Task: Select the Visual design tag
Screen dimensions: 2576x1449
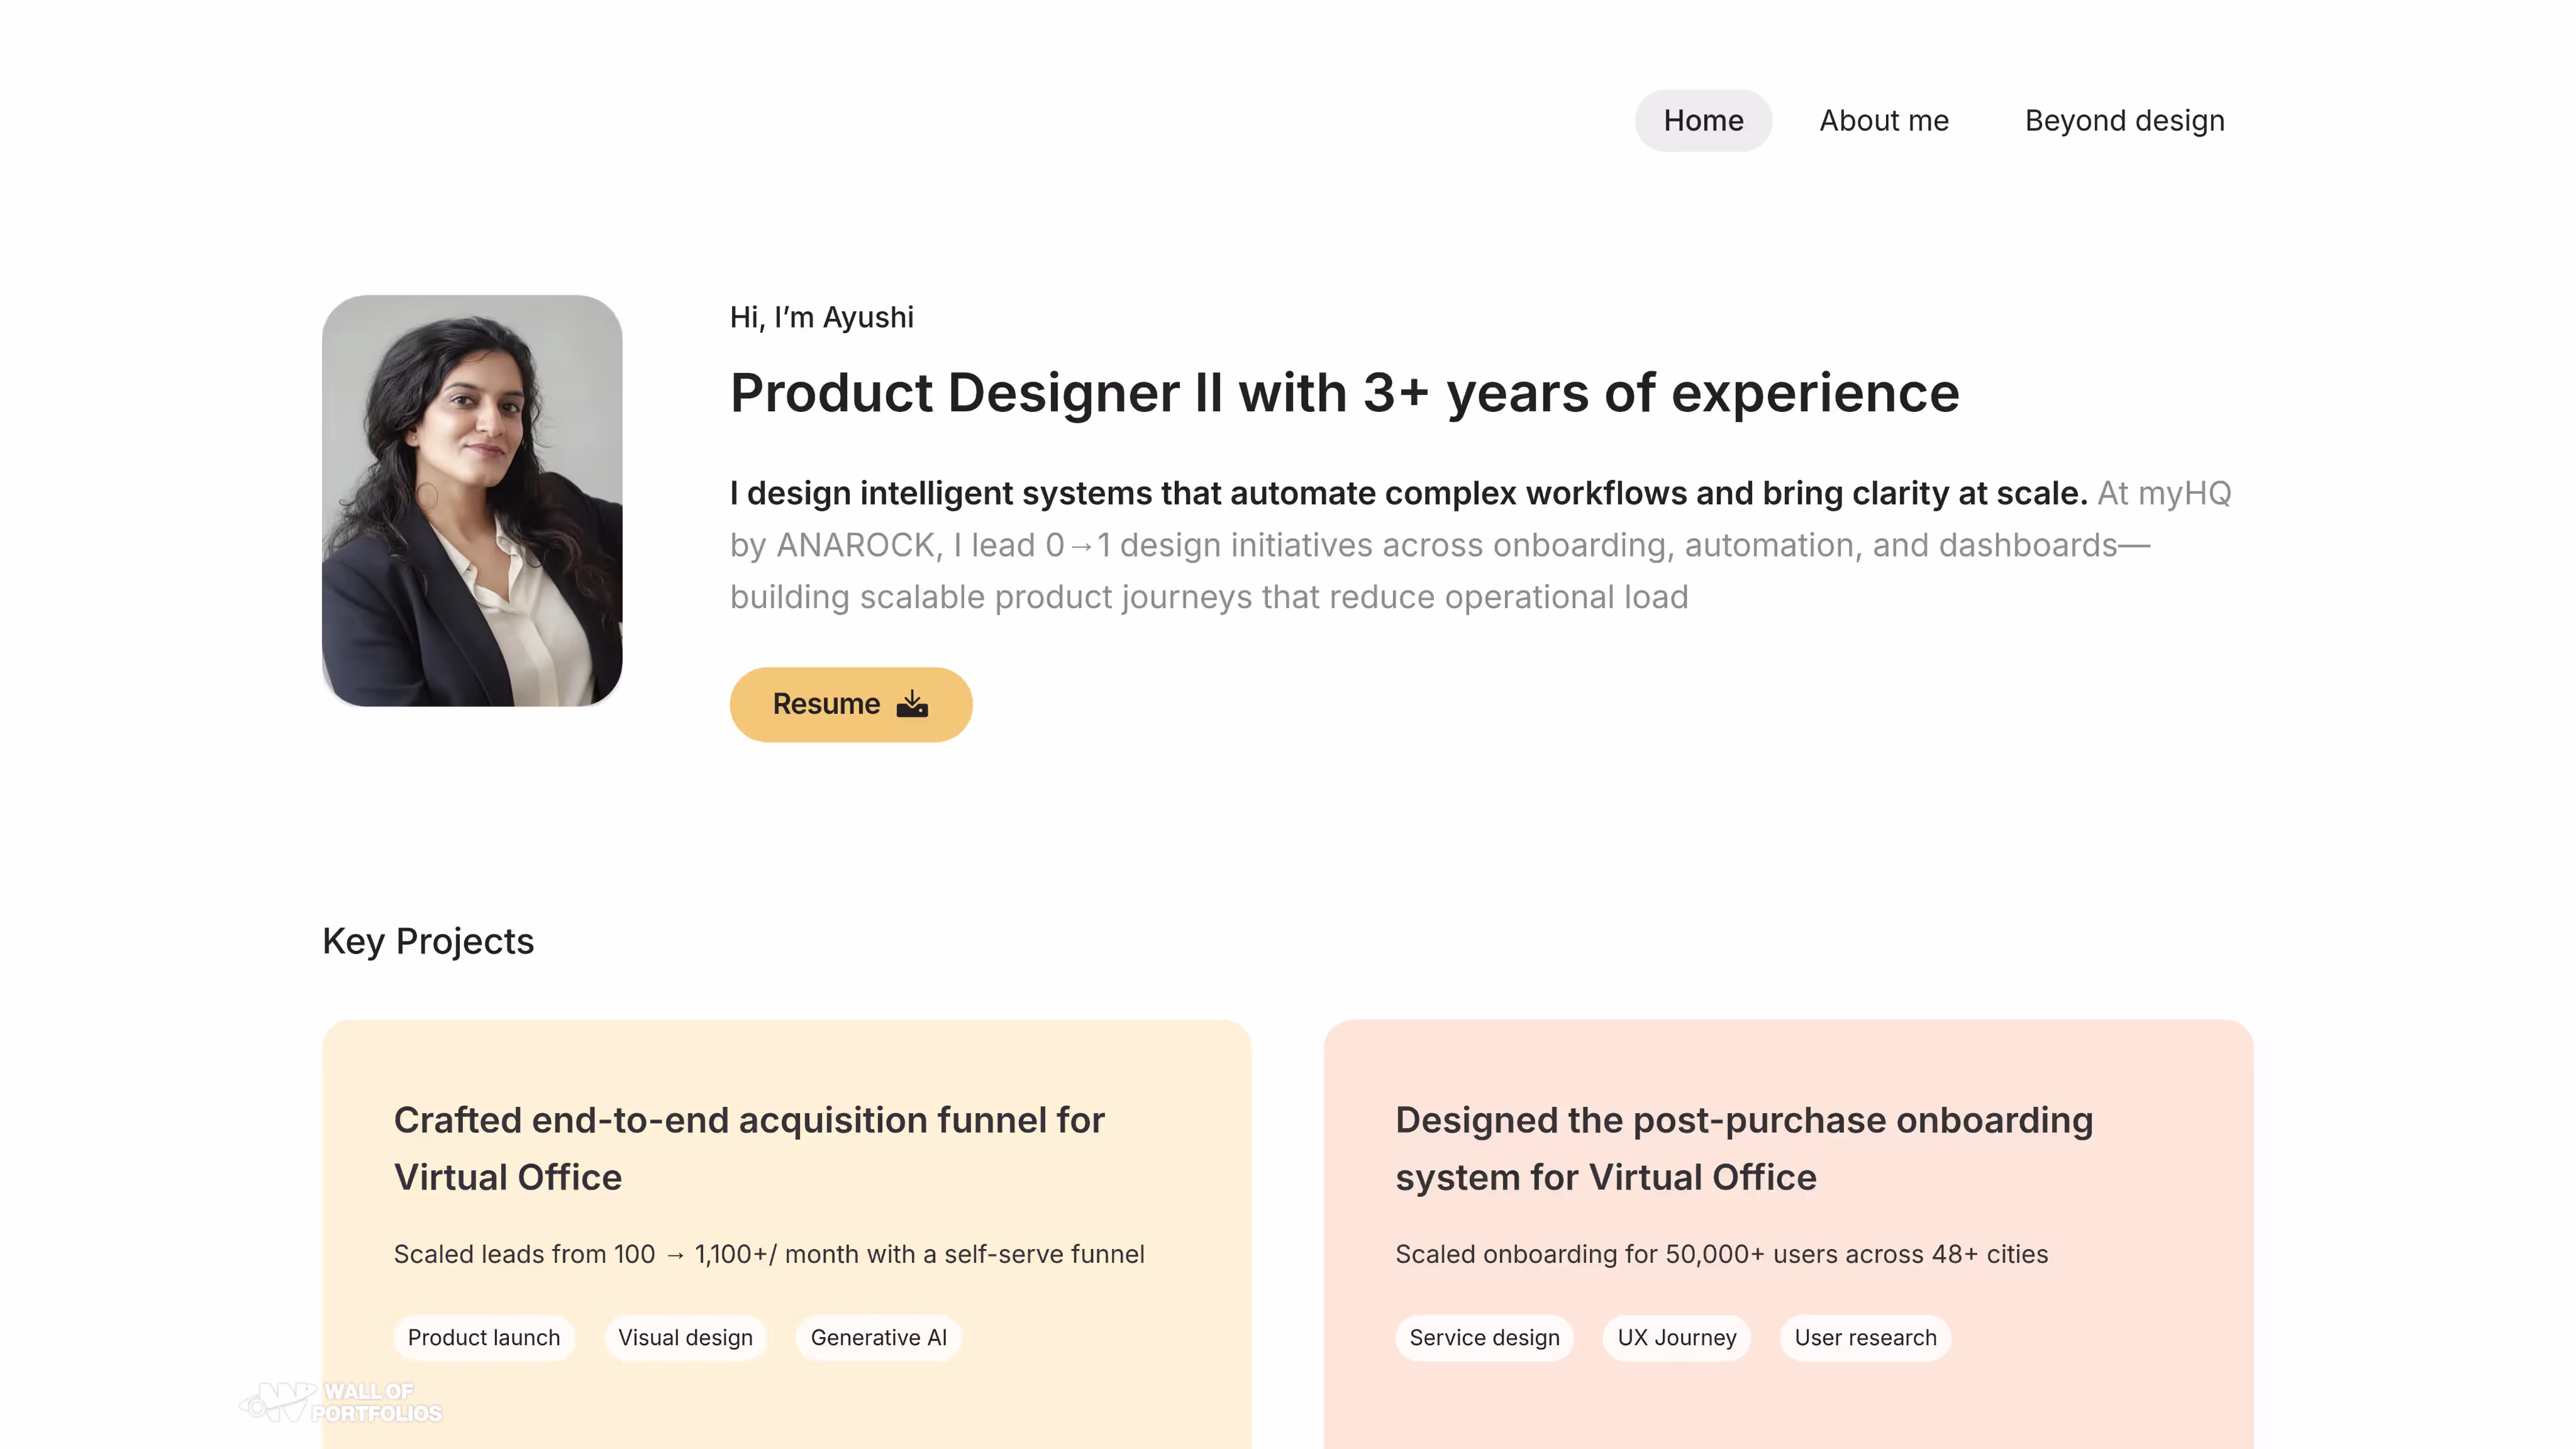Action: [x=685, y=1337]
